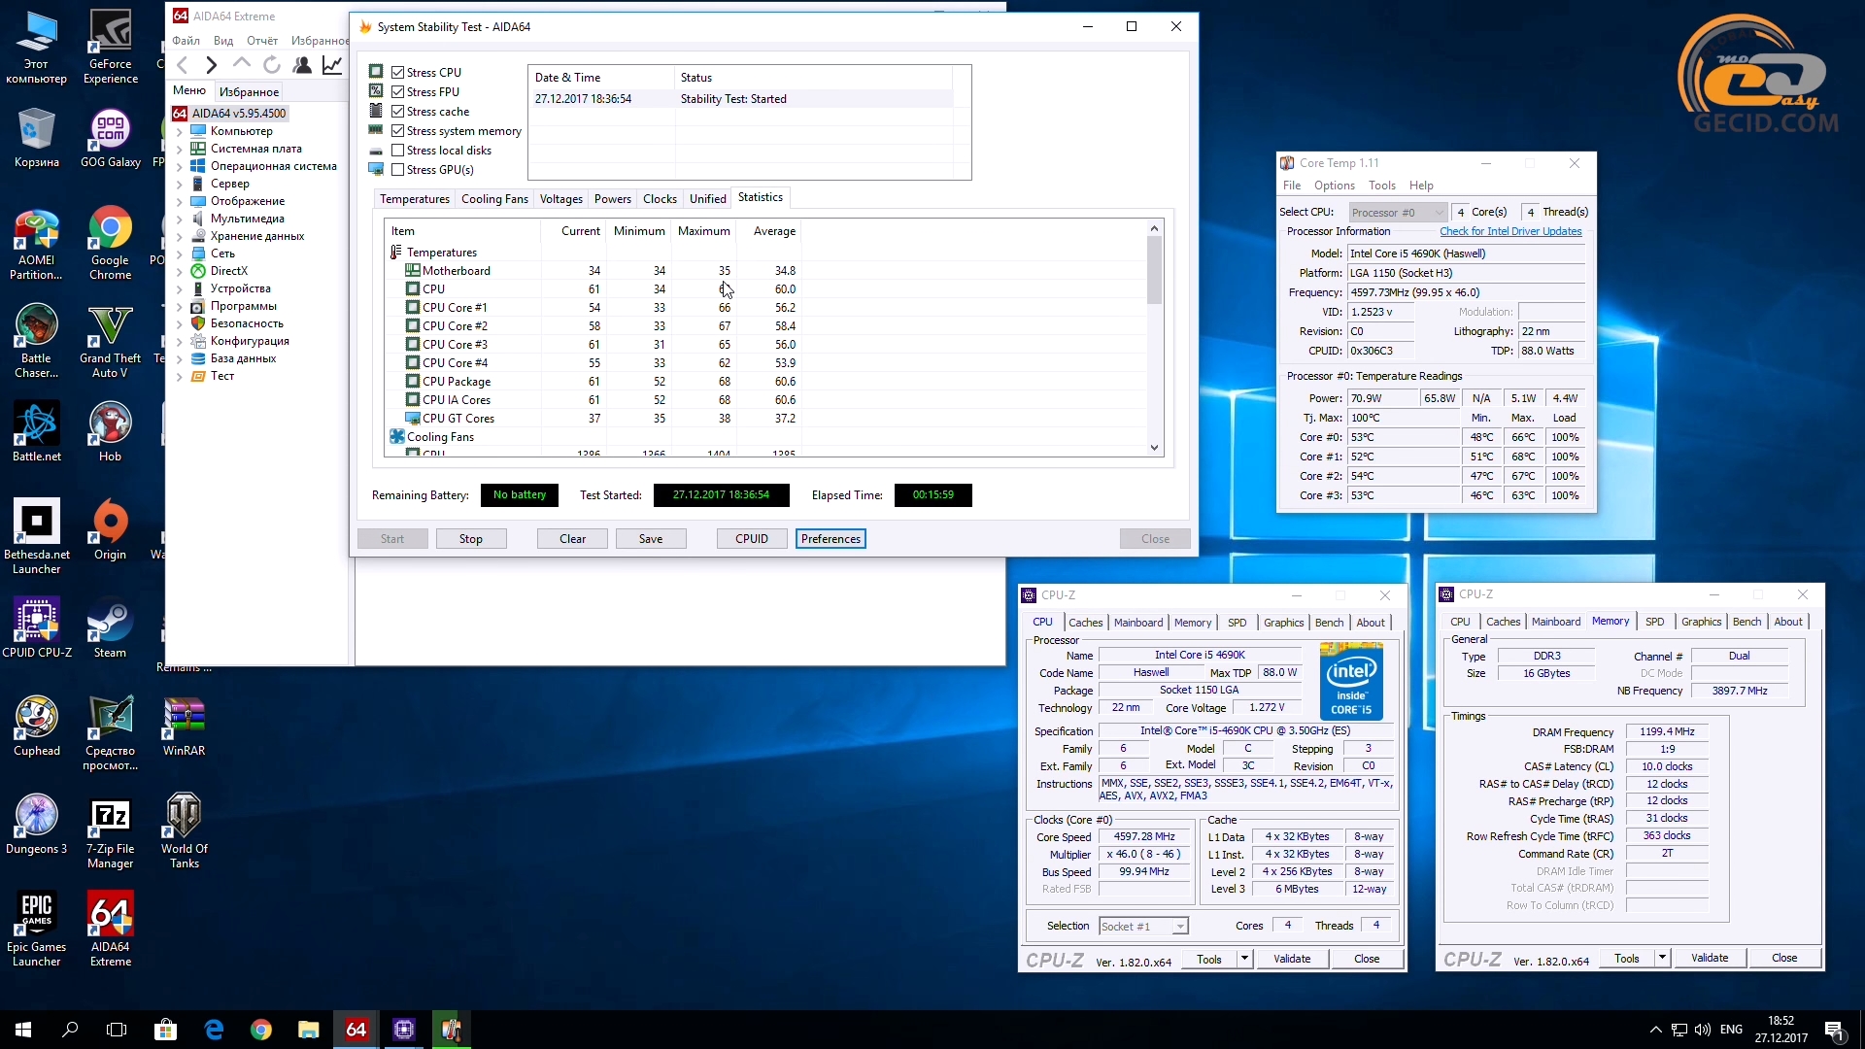Open the CPUID CPU-Z desktop shortcut

pos(36,628)
